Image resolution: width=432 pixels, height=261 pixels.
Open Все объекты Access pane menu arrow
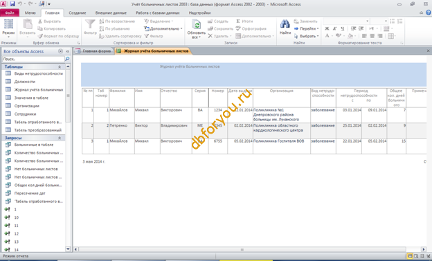[x=60, y=51]
